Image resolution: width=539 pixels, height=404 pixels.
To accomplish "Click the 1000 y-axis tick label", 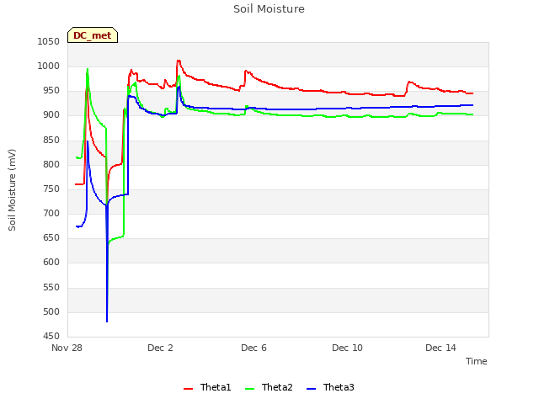I will click(49, 66).
